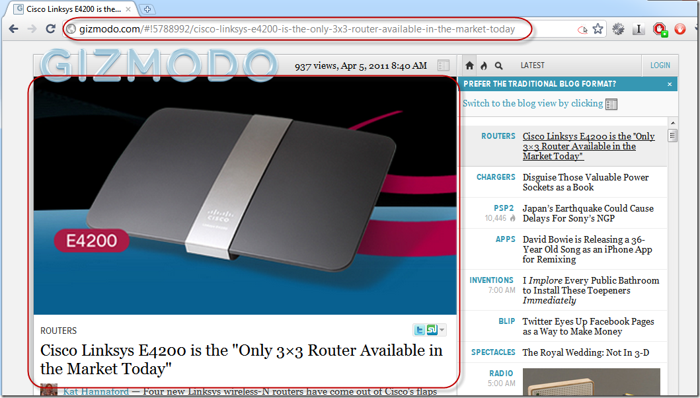This screenshot has width=700, height=398.
Task: Open the share options dropdown arrow
Action: 442,330
